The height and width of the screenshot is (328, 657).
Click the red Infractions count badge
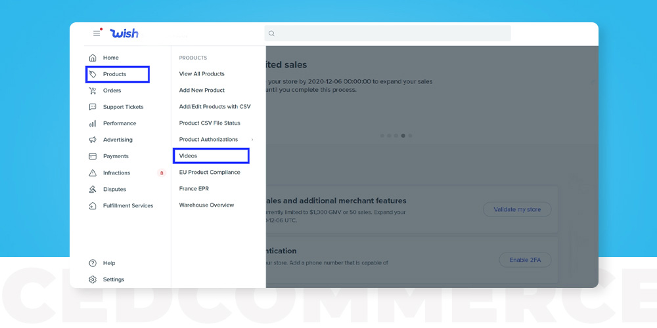pyautogui.click(x=162, y=173)
